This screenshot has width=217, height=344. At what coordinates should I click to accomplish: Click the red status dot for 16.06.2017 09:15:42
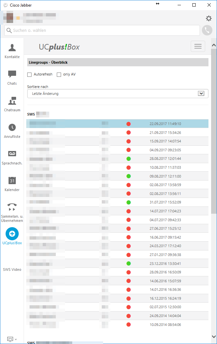tap(129, 237)
